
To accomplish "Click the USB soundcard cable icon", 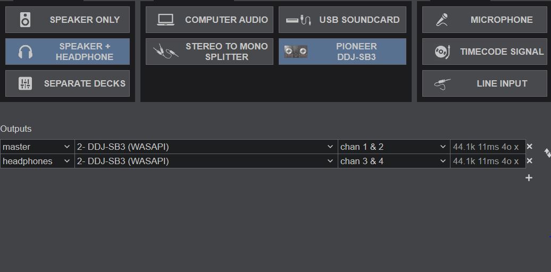I will [x=298, y=20].
